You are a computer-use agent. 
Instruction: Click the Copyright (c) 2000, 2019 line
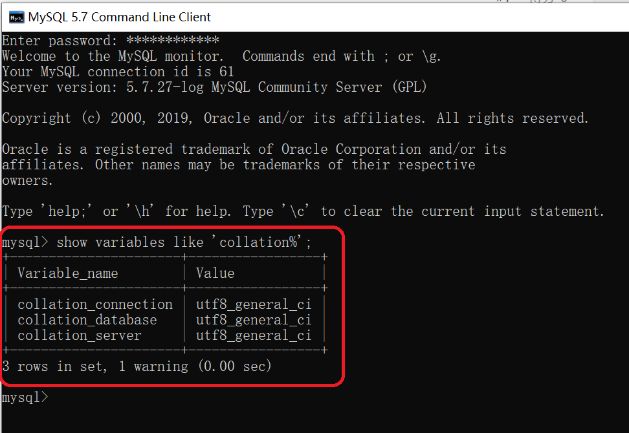(295, 118)
